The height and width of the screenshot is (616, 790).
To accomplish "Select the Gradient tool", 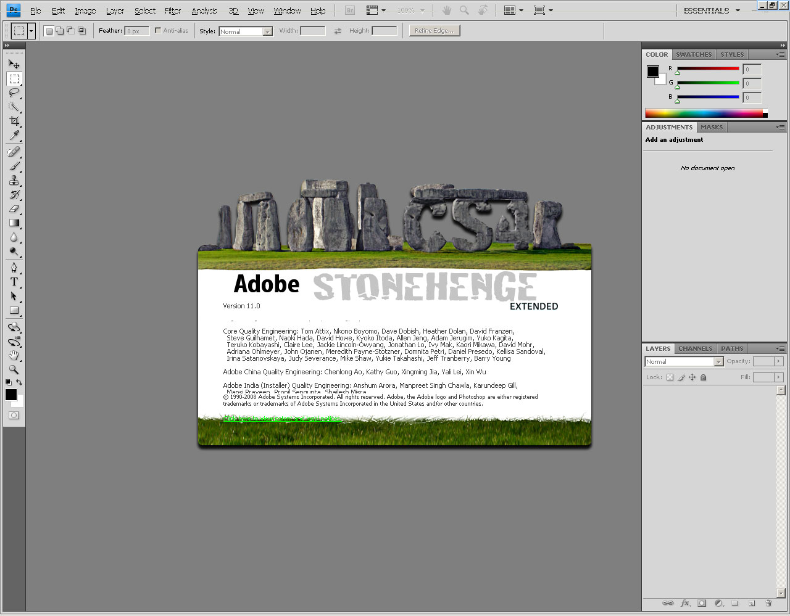I will [x=14, y=223].
